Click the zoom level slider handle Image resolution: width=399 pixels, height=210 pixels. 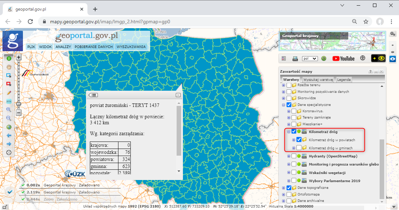pyautogui.click(x=19, y=104)
